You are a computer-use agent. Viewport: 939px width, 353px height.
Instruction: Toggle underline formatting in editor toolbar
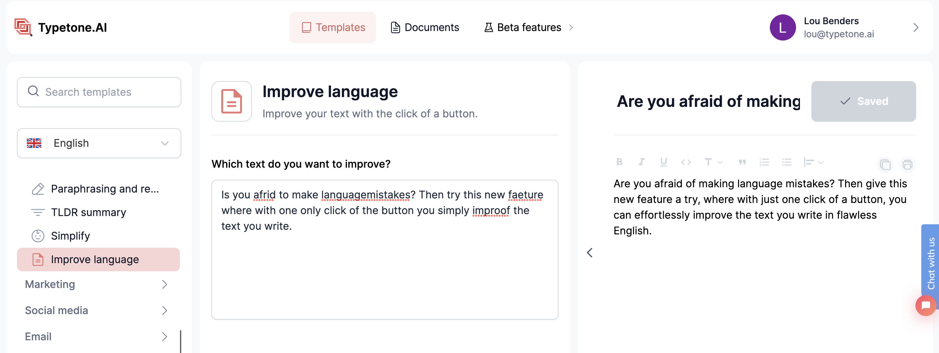[x=664, y=162]
